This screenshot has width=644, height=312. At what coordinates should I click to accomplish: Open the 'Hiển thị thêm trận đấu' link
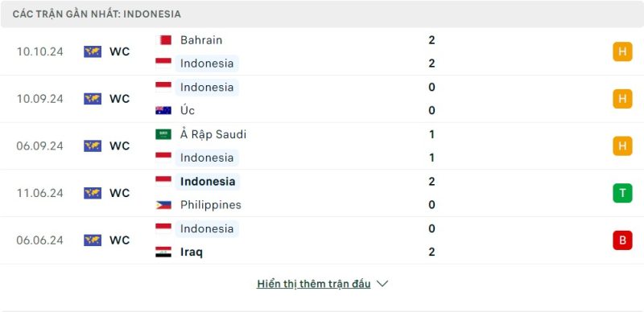click(314, 284)
